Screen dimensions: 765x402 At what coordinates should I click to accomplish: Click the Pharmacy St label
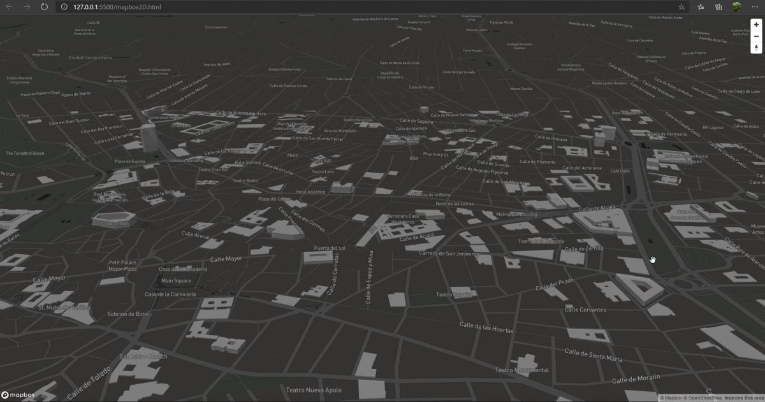click(435, 154)
